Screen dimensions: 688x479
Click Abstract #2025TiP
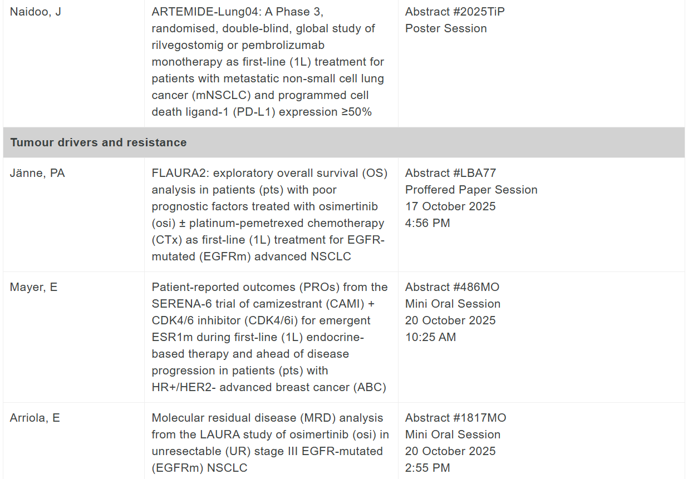tap(455, 12)
